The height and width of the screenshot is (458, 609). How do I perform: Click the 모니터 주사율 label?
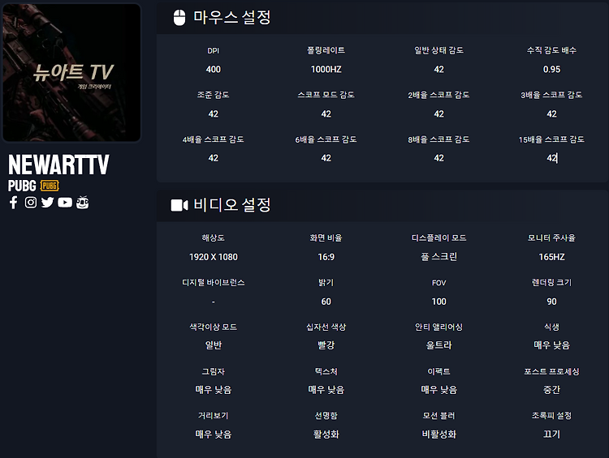click(552, 238)
